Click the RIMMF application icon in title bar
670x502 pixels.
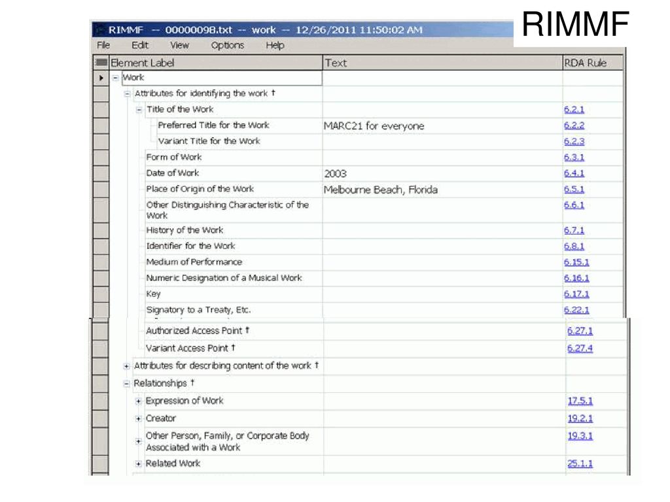click(x=100, y=30)
